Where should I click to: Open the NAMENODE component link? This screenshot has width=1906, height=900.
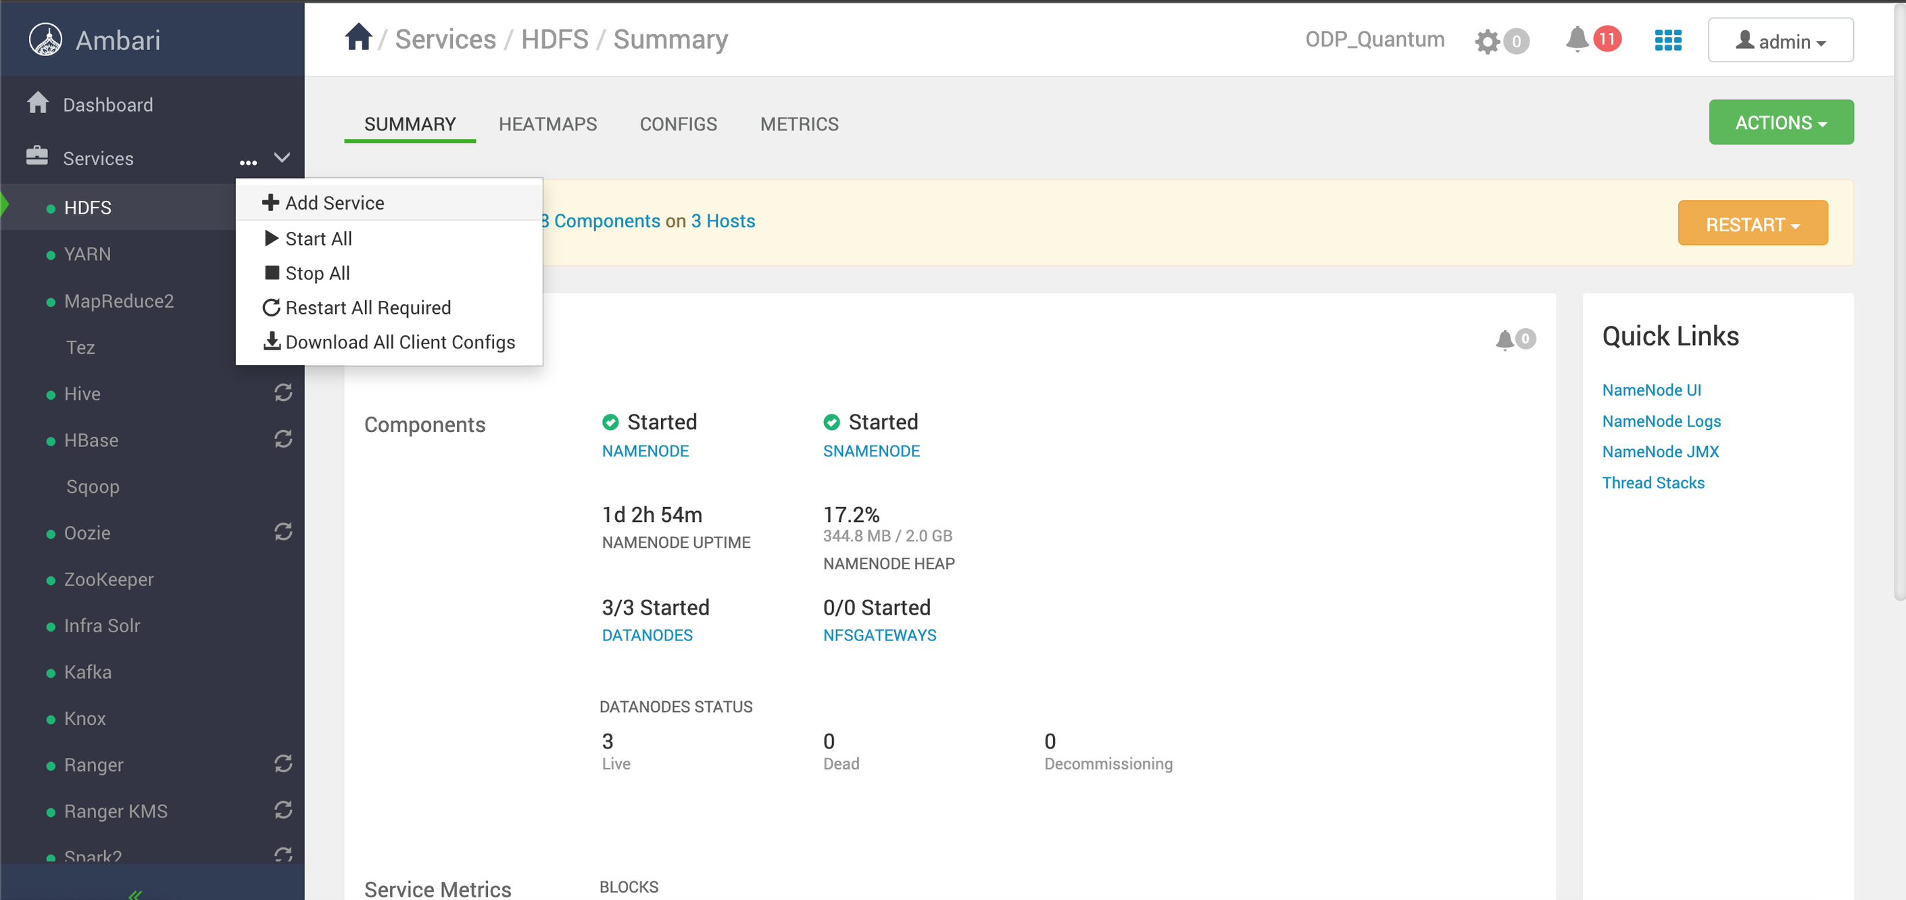(645, 451)
